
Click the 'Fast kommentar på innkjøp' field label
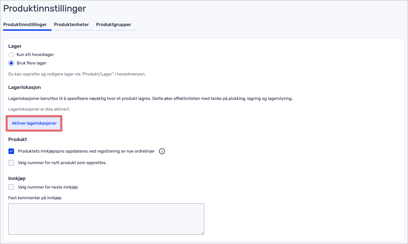pos(35,198)
